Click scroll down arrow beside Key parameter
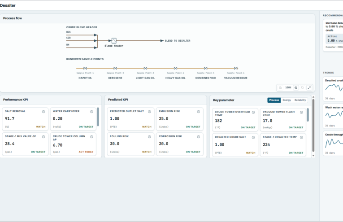 coord(313,156)
